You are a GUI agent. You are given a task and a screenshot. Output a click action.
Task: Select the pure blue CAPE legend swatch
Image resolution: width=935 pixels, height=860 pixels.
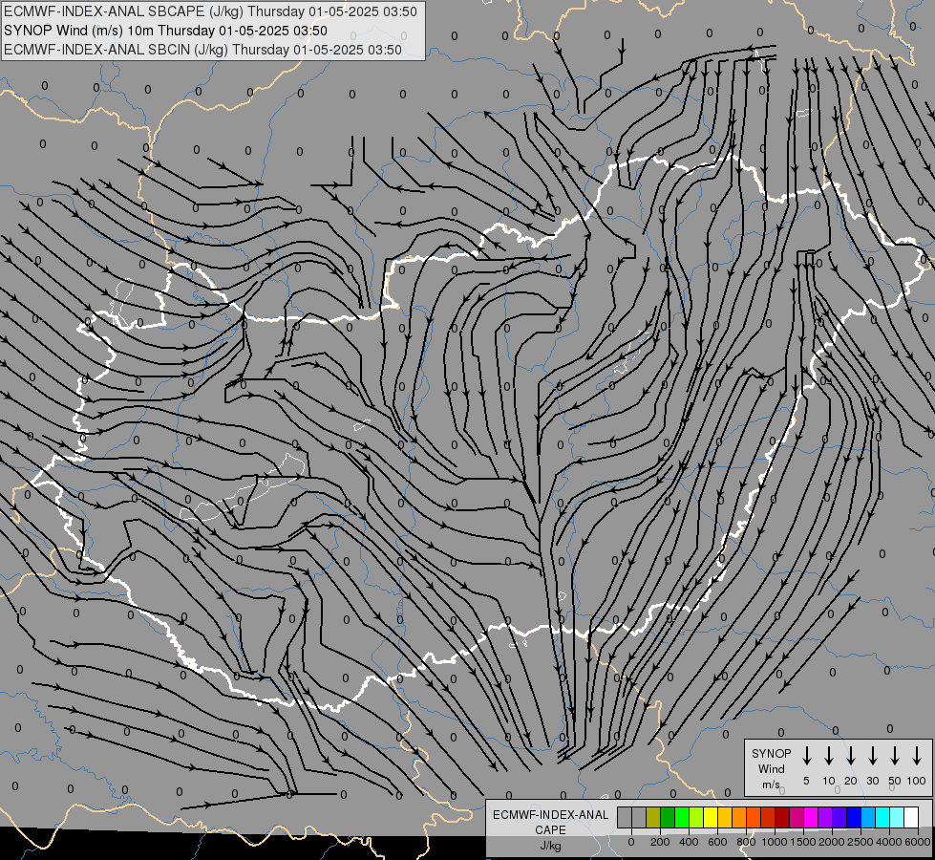coord(855,817)
